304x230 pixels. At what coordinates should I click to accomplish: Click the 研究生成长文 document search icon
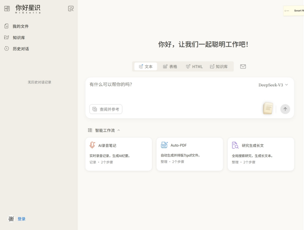tap(235, 145)
